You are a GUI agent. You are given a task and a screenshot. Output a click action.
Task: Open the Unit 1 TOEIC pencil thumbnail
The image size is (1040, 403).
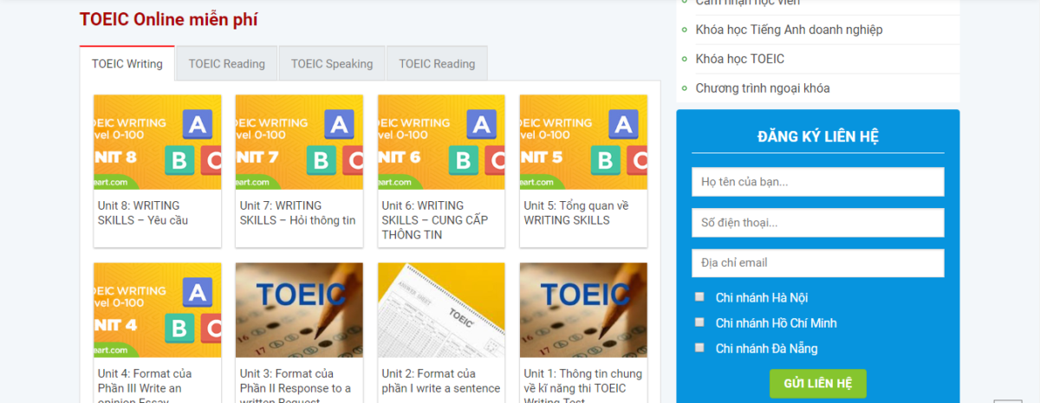(583, 310)
